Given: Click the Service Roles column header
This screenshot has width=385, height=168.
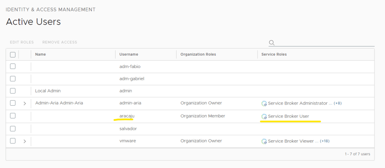Looking at the screenshot, I should click(x=274, y=54).
